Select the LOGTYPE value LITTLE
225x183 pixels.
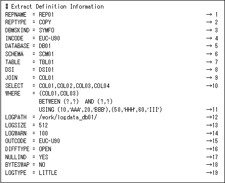coord(48,173)
